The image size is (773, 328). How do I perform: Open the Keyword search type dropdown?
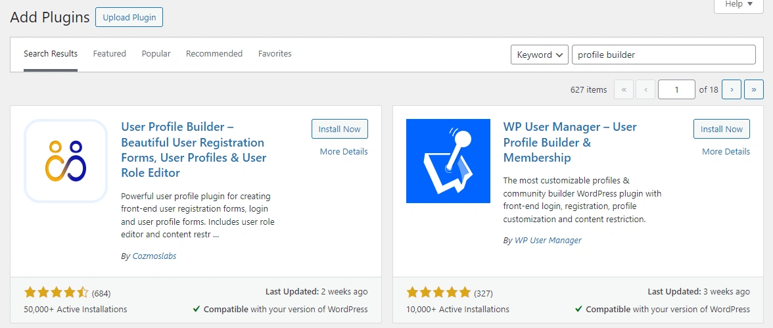tap(539, 55)
